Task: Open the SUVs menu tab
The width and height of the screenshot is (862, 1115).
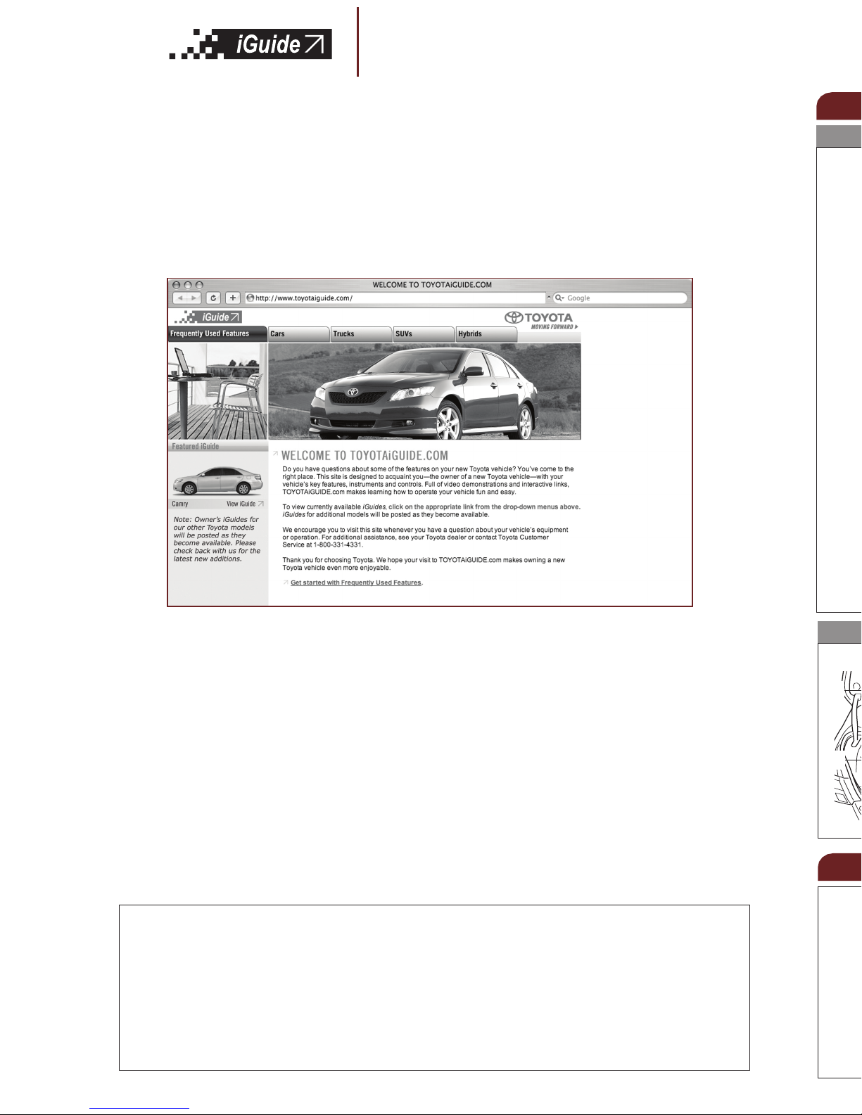Action: (424, 335)
